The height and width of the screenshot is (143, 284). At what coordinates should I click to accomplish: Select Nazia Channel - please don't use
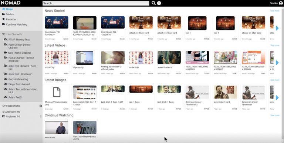tap(21, 59)
